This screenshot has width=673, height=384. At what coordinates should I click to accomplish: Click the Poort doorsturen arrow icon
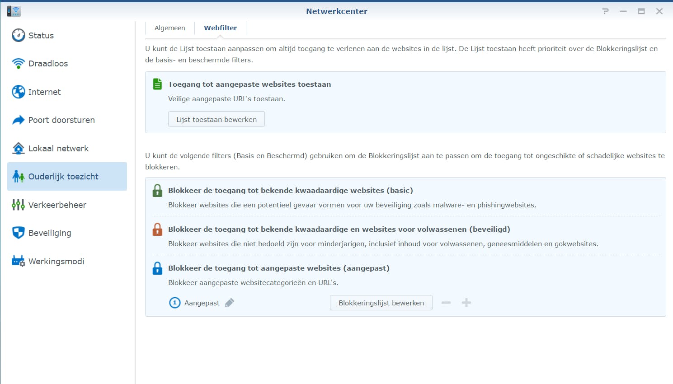[19, 120]
